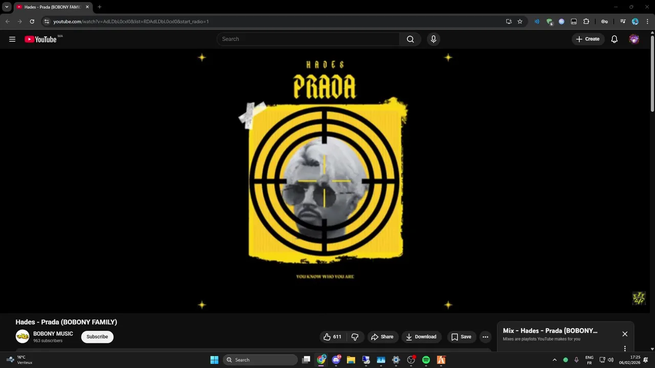Open Chrome extensions puzzle menu
This screenshot has height=368, width=655.
(x=586, y=21)
